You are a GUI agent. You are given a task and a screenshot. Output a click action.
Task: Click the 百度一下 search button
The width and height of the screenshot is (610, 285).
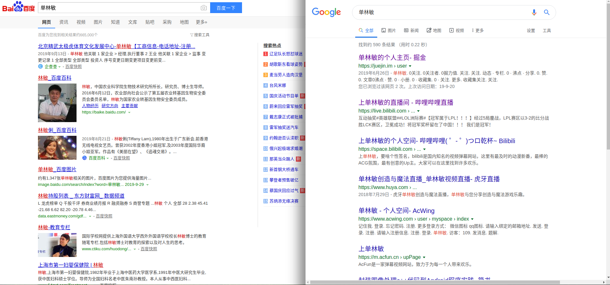(x=226, y=8)
